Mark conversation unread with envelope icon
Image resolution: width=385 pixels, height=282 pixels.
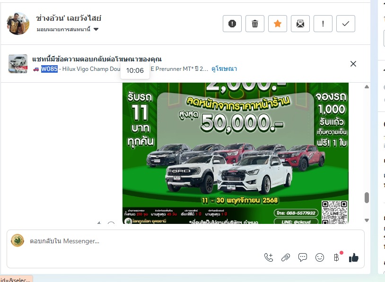[300, 24]
